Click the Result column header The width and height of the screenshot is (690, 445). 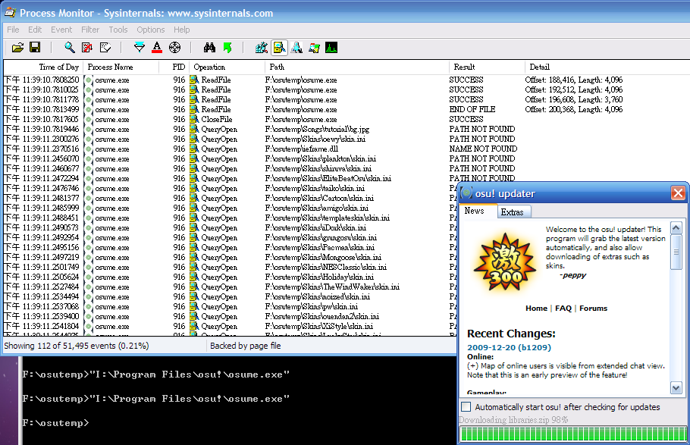coord(487,67)
